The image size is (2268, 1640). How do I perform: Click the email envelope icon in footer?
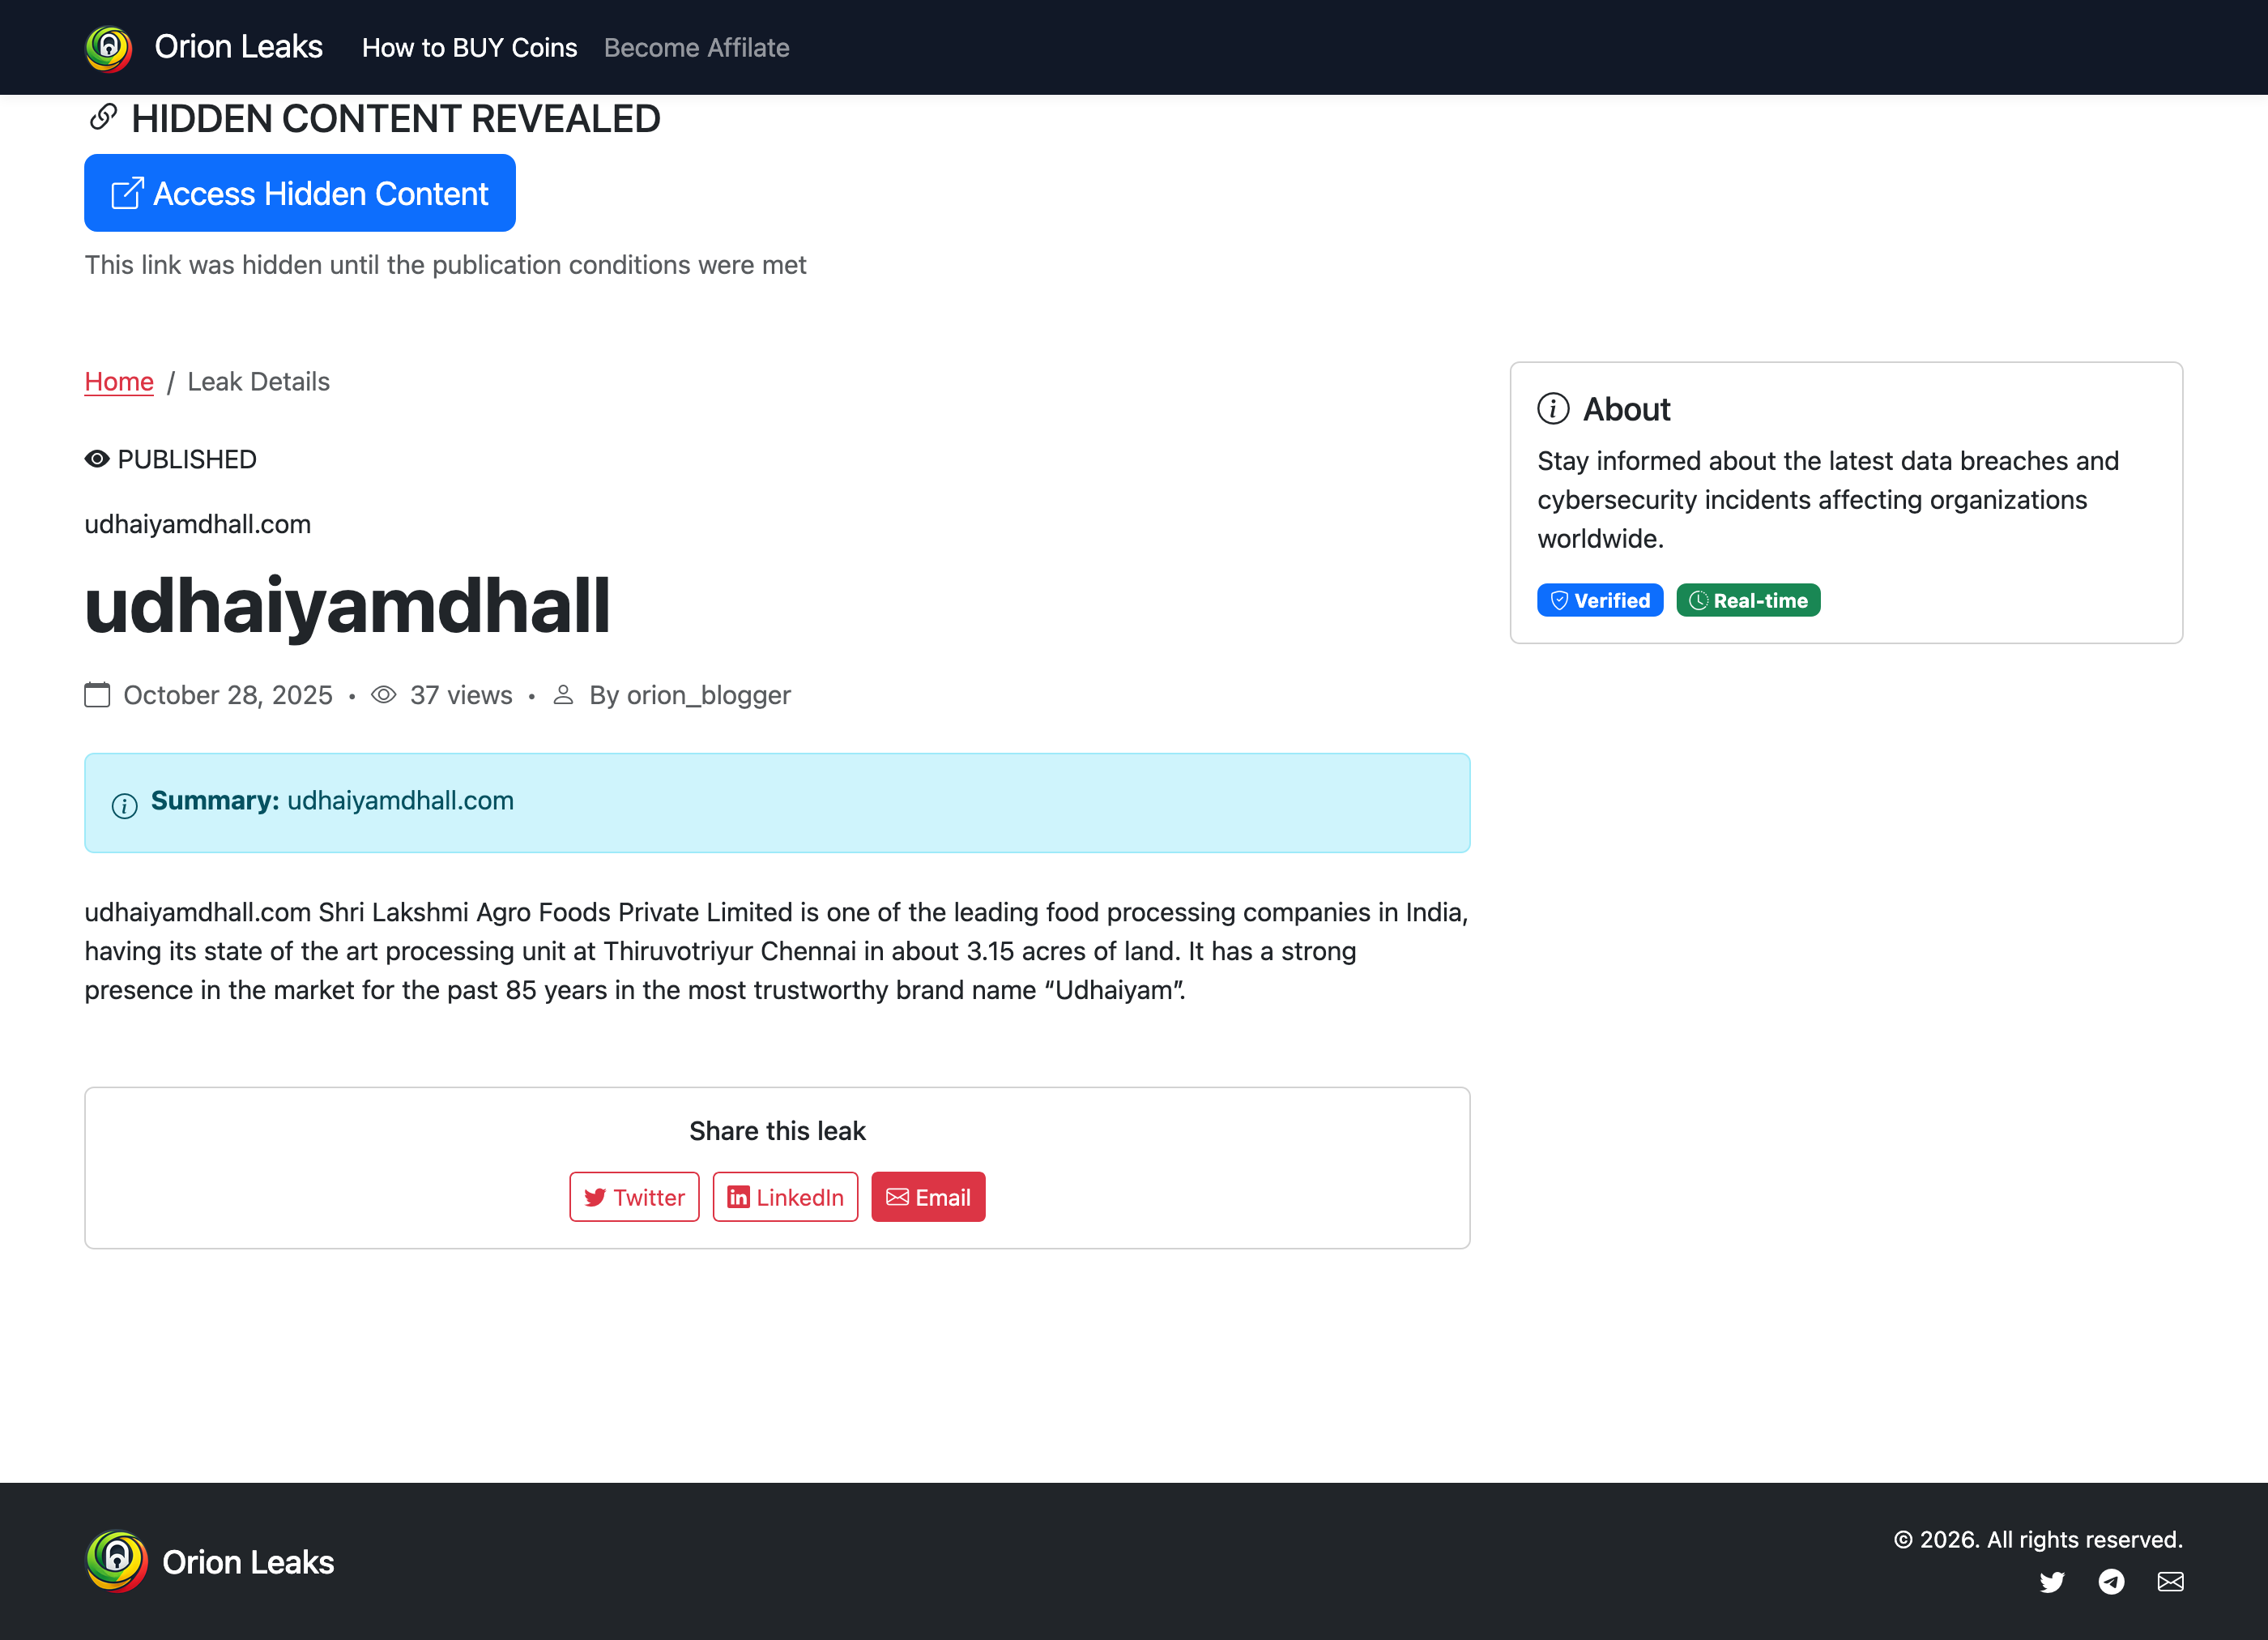pyautogui.click(x=2170, y=1582)
